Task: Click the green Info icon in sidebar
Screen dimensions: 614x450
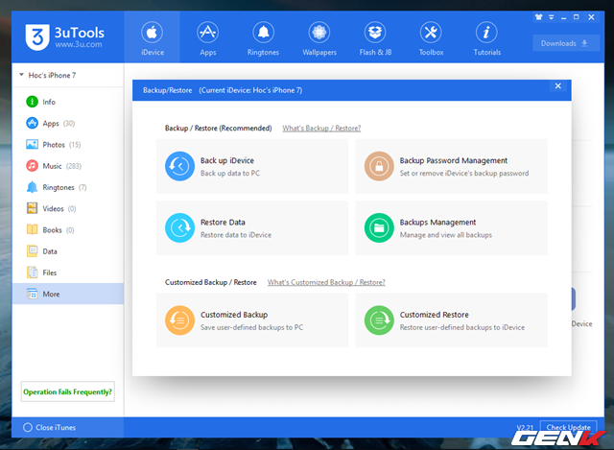Action: [x=32, y=102]
